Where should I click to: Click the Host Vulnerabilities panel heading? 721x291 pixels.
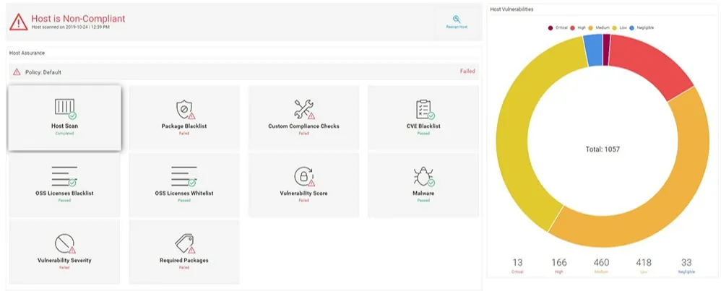click(x=511, y=9)
